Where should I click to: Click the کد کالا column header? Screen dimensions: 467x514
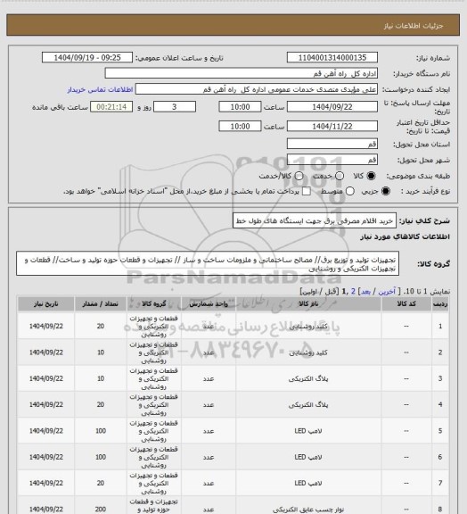click(x=406, y=304)
